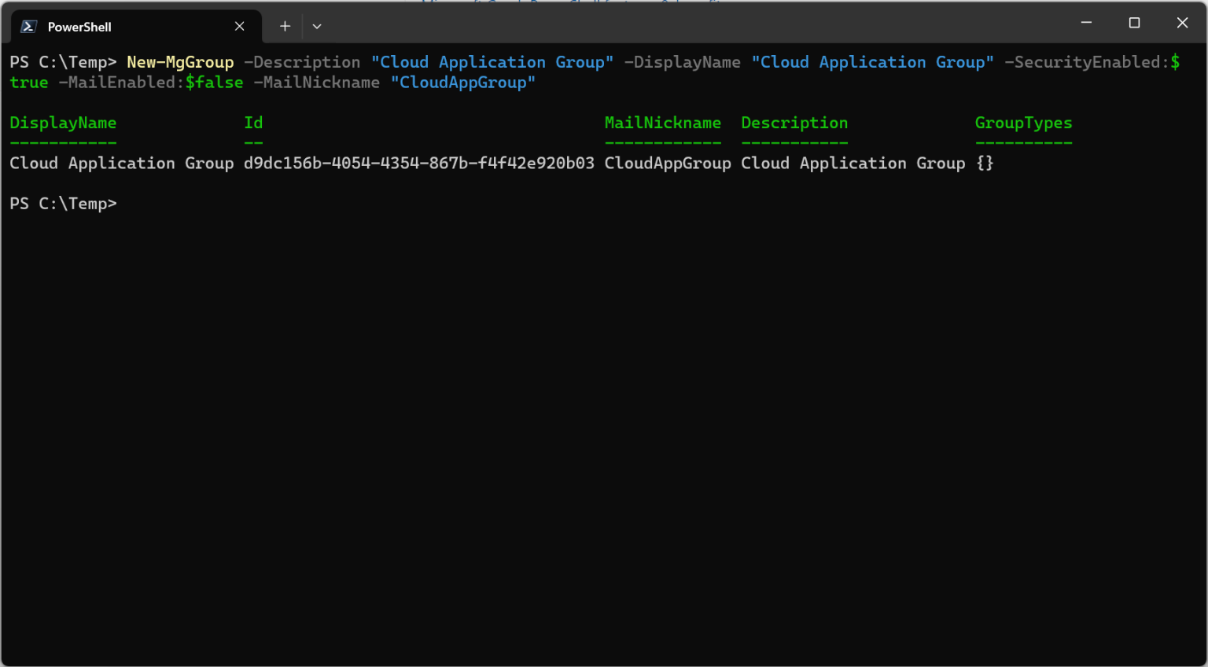Close the PowerShell tab

(240, 27)
